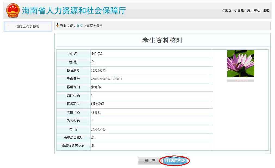
Task: Click the 准考证是否公布 row label
Action: tap(73, 146)
